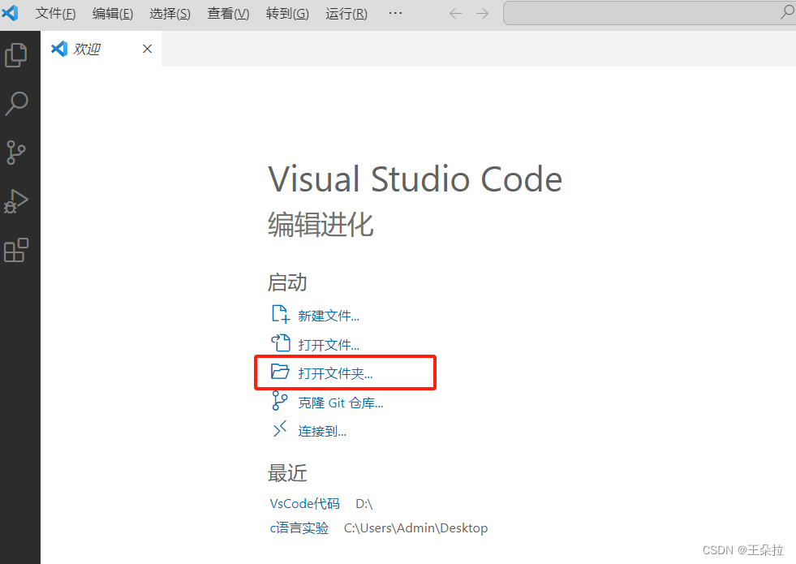Image resolution: width=796 pixels, height=564 pixels.
Task: Open recent folder VsCode代码
Action: tap(304, 504)
